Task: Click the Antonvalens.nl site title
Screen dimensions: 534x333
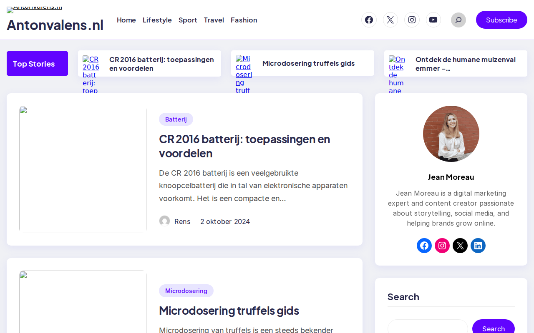Action: point(55,25)
